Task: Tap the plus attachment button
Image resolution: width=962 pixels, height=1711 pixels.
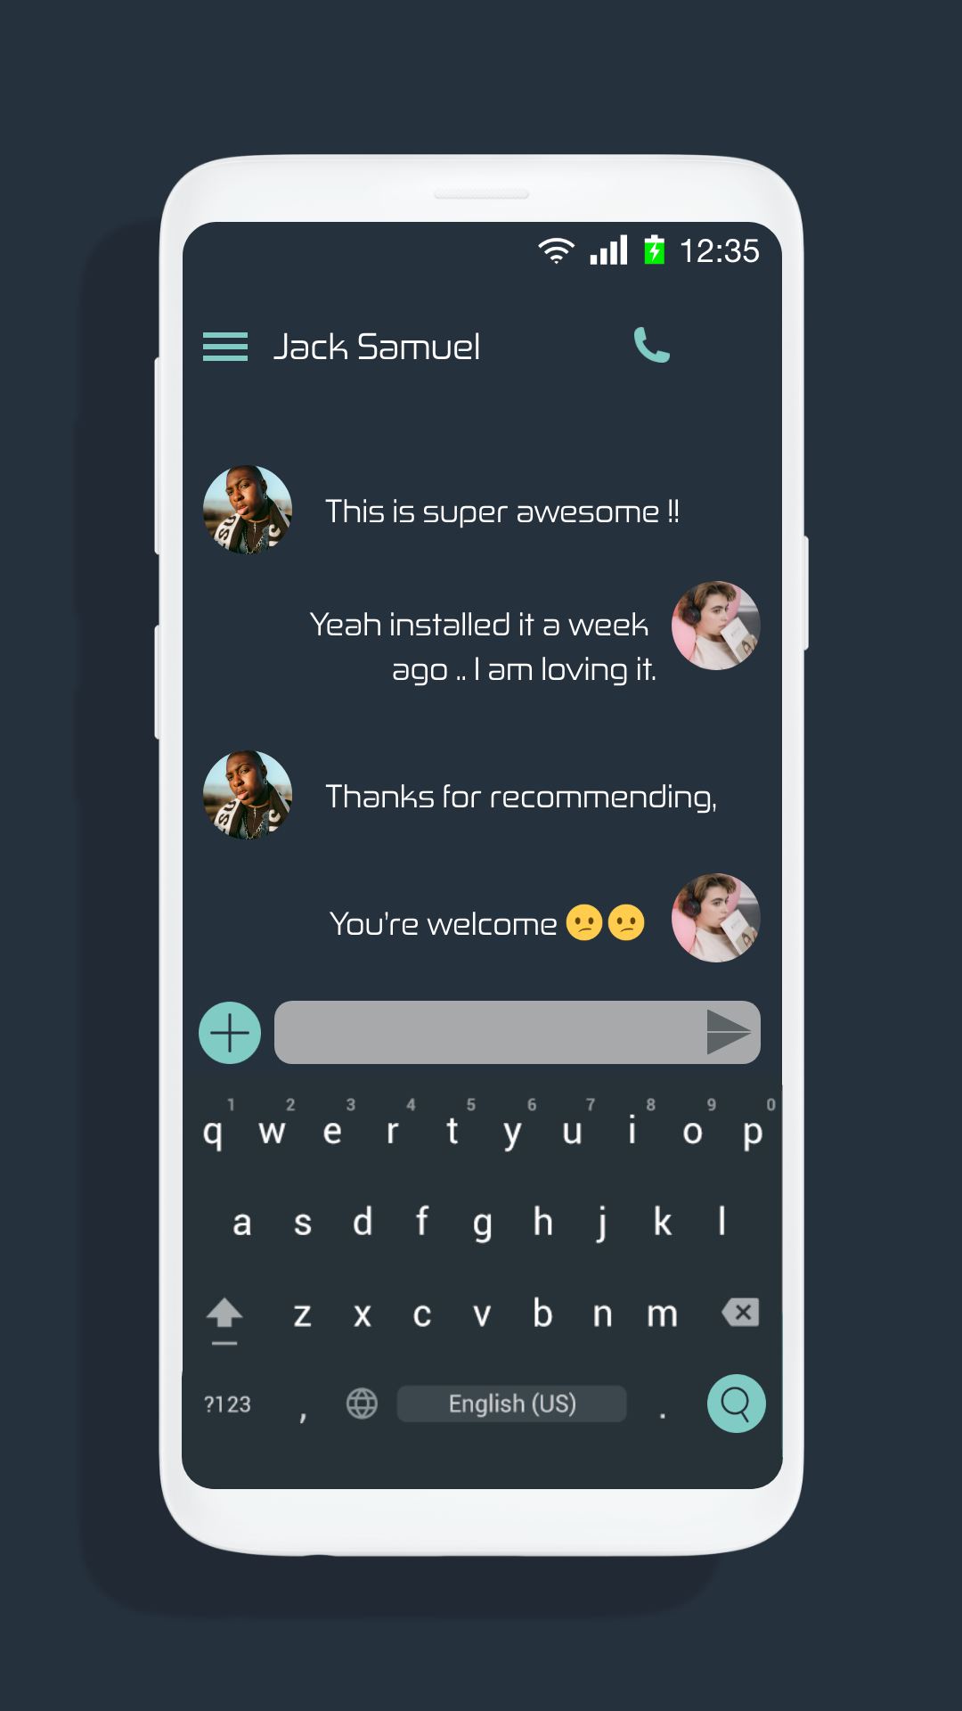Action: [x=230, y=1033]
